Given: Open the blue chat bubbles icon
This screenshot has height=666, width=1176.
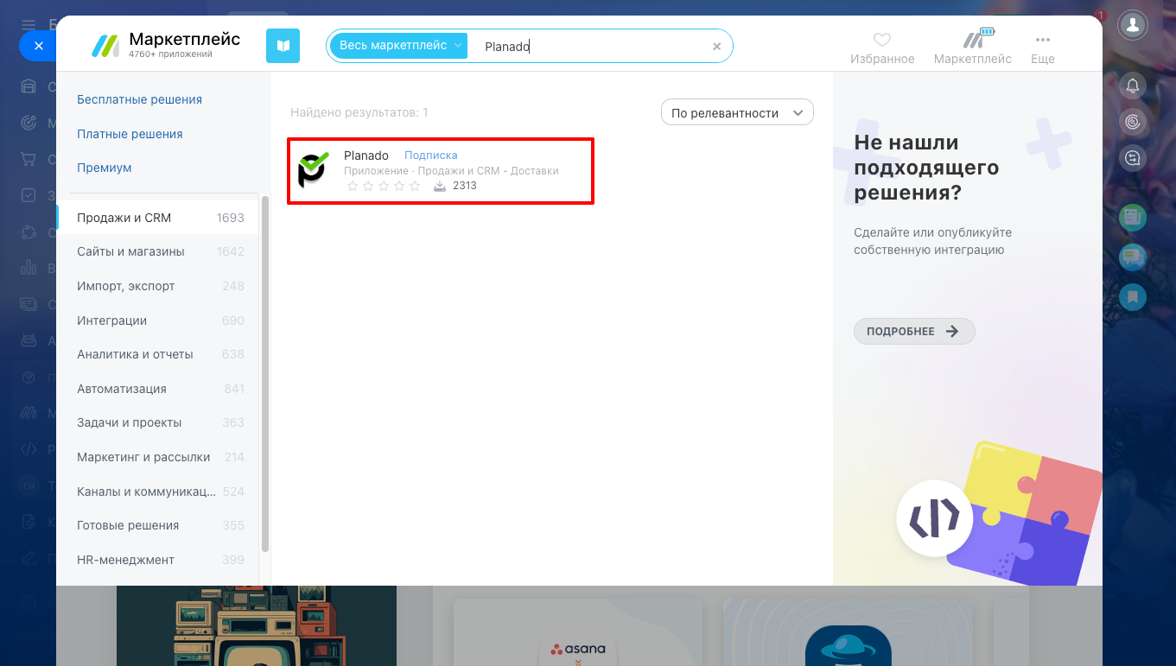Looking at the screenshot, I should [x=1133, y=257].
